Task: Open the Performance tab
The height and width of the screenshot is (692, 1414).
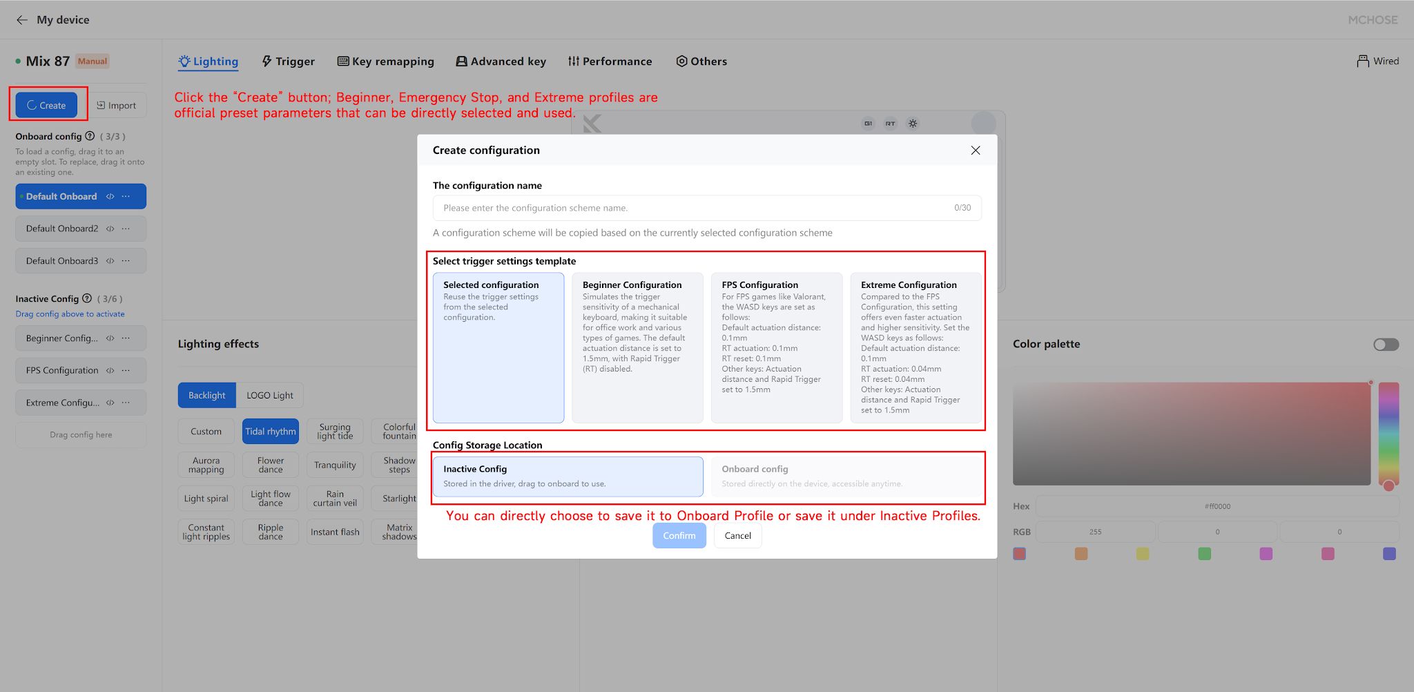Action: pyautogui.click(x=610, y=61)
